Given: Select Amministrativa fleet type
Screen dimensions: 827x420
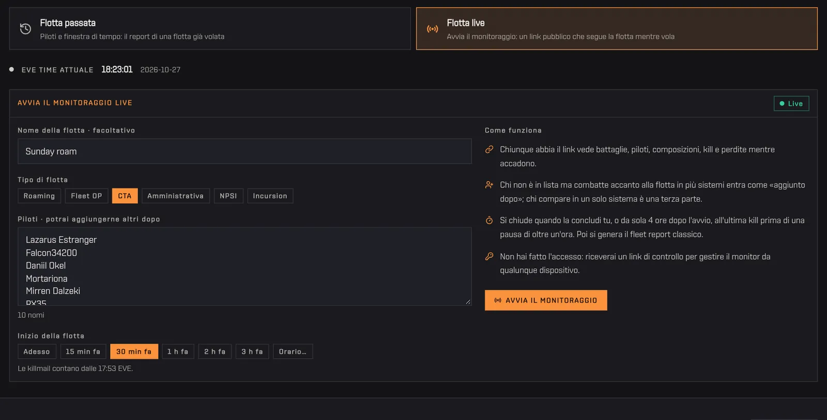Looking at the screenshot, I should pos(176,196).
